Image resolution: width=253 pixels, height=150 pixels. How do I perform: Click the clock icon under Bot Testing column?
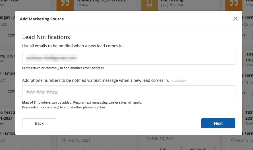click(x=149, y=139)
